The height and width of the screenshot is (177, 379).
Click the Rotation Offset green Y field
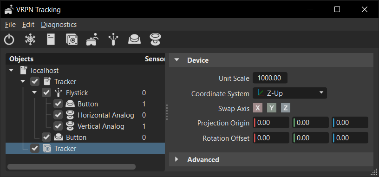(x=310, y=138)
